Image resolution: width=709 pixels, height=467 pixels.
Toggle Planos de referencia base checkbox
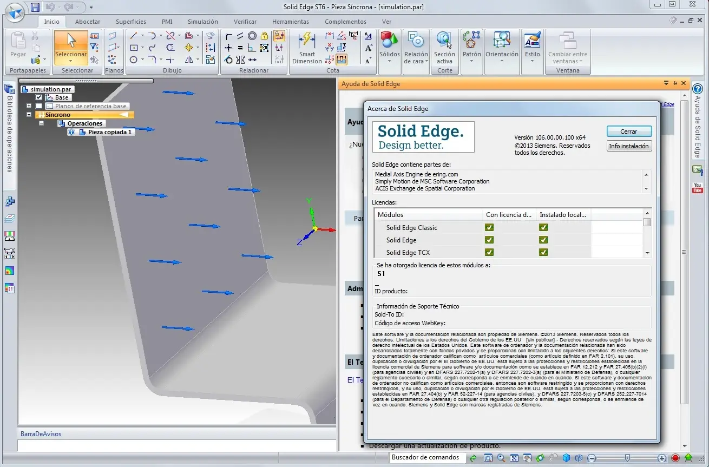pyautogui.click(x=38, y=106)
